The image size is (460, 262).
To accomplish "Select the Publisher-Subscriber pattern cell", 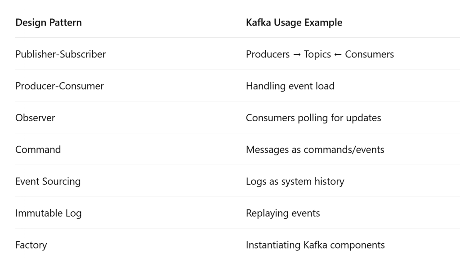I will click(x=61, y=54).
